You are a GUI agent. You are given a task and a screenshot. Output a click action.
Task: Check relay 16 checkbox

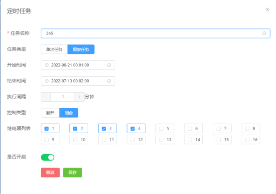click(247, 140)
